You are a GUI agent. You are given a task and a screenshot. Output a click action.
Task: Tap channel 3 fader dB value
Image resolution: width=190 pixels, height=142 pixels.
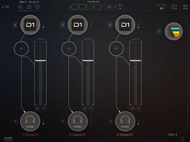(x=135, y=39)
